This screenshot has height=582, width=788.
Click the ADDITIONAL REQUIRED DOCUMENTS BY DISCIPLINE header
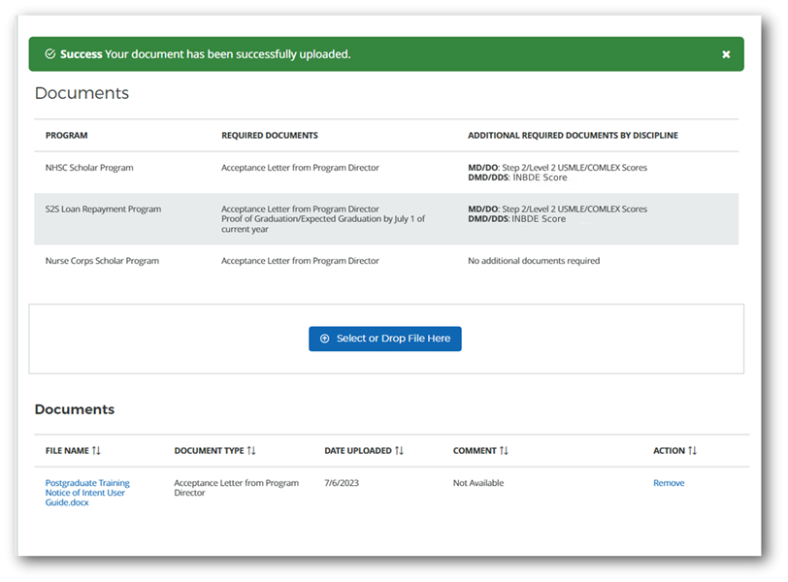click(573, 136)
